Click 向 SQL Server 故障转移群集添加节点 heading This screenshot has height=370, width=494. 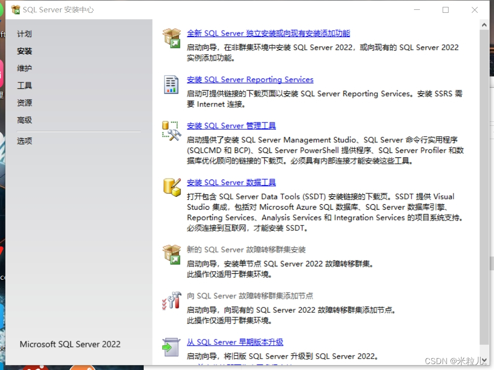pyautogui.click(x=250, y=296)
